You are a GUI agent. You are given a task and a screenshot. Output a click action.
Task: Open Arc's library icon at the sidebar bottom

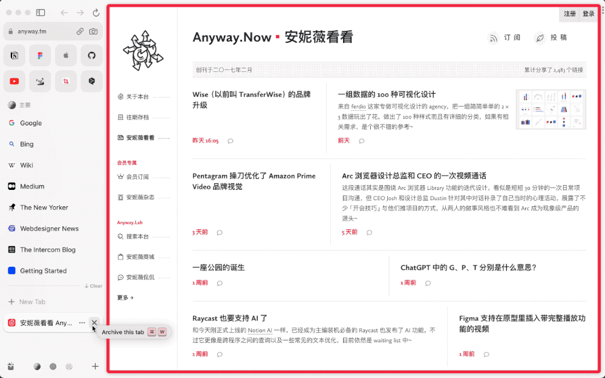tap(10, 366)
